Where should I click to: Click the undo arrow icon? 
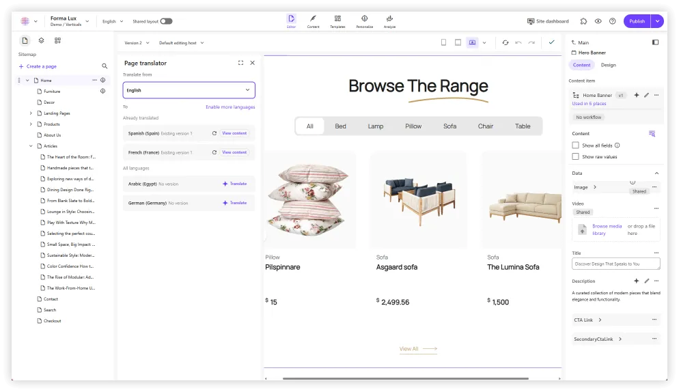[x=518, y=42]
